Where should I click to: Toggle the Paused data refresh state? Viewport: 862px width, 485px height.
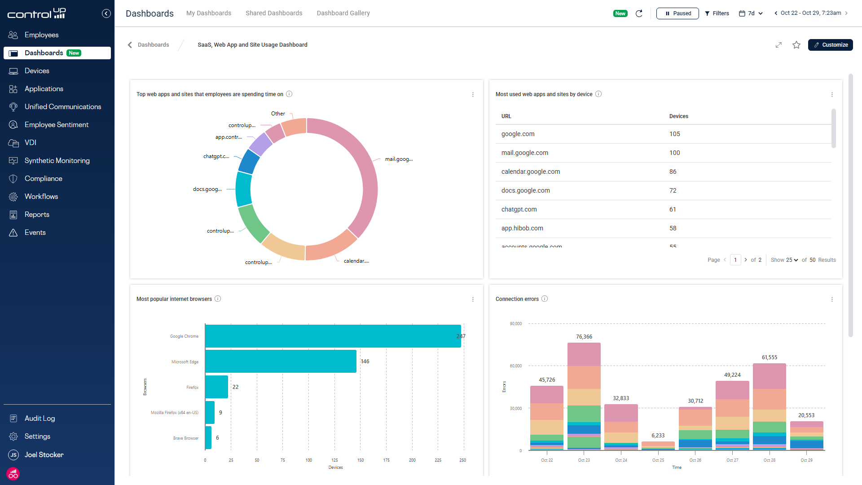click(677, 13)
